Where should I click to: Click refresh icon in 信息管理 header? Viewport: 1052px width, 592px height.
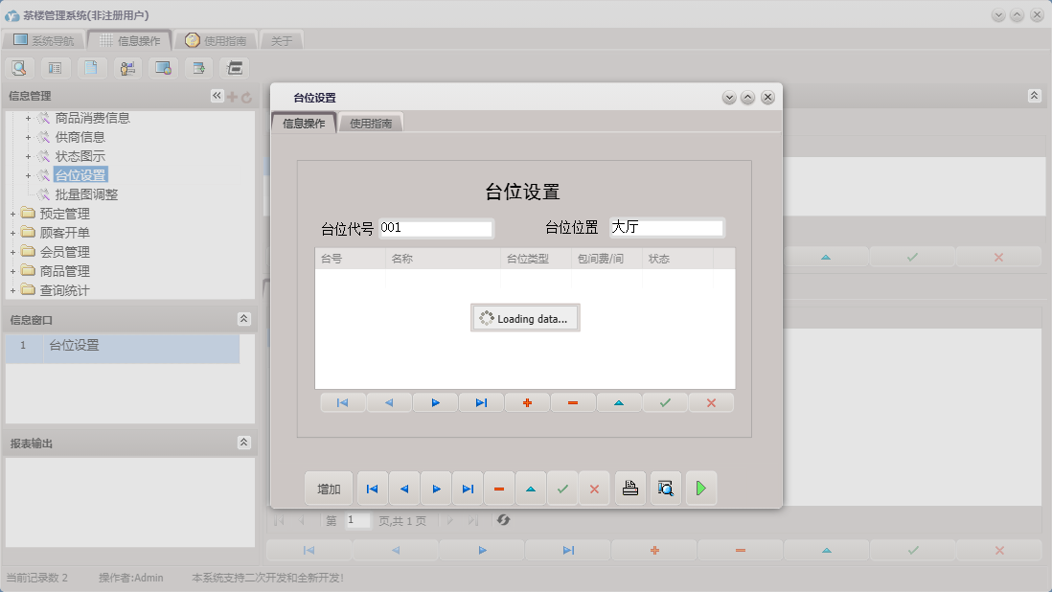coord(247,97)
